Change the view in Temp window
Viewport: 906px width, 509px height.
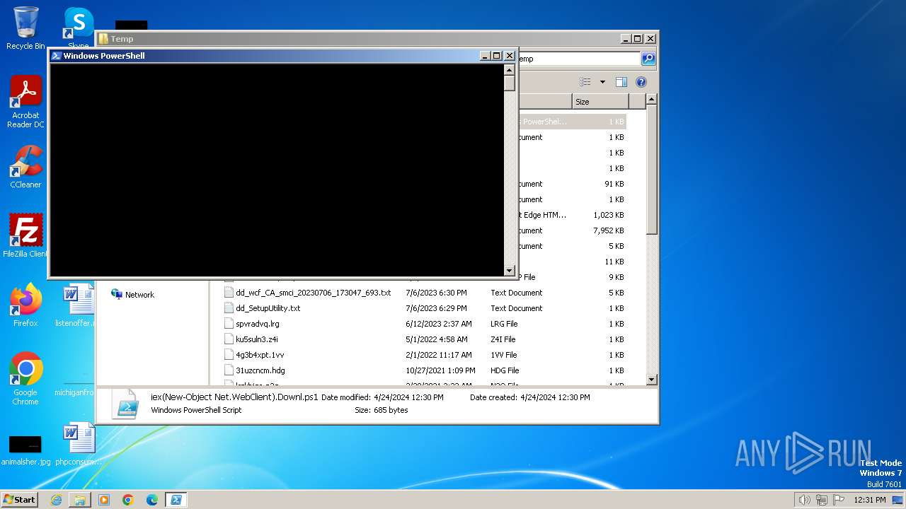[x=585, y=82]
